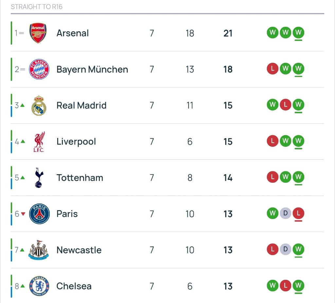Screen dimensions: 335x303
Task: Open Tottenham's team page by name
Action: (x=80, y=178)
